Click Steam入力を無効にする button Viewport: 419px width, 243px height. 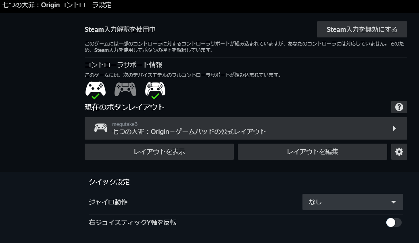(362, 29)
